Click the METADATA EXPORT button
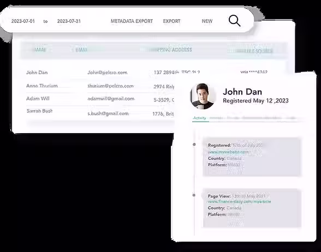 click(132, 21)
